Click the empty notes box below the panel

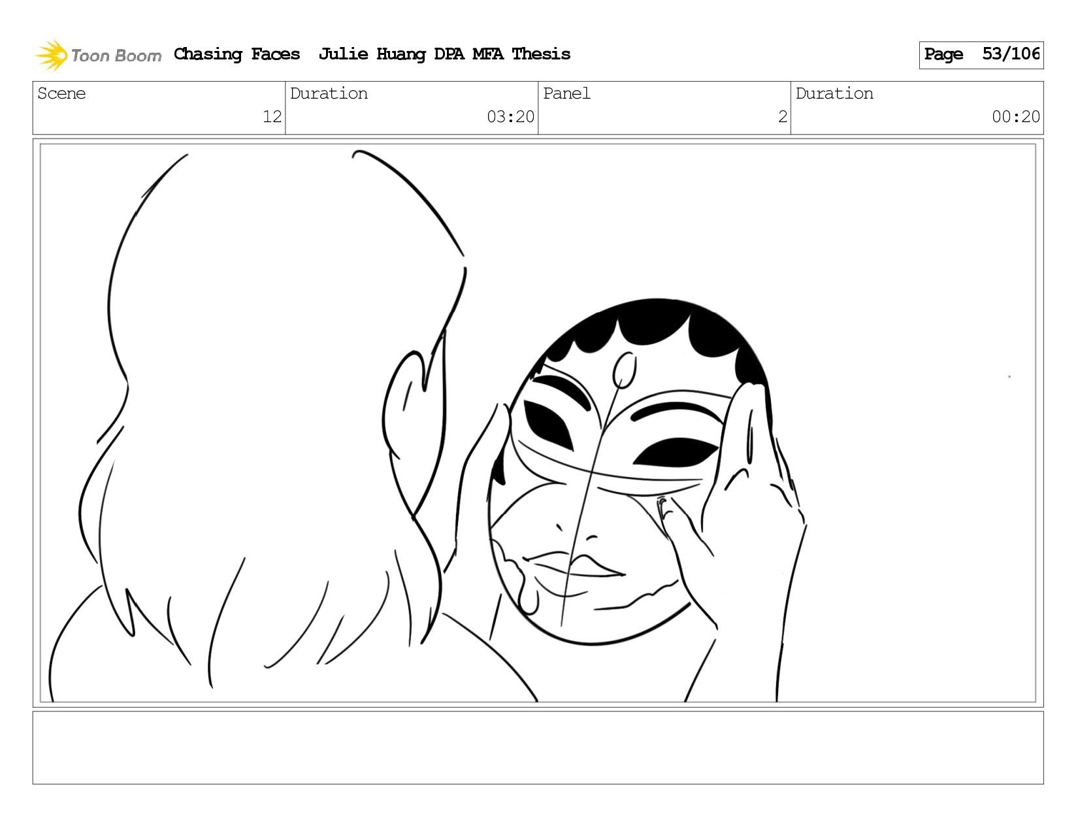538,747
